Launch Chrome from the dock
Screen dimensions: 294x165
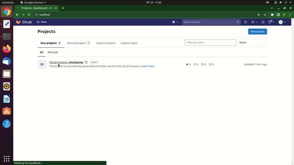(6, 11)
